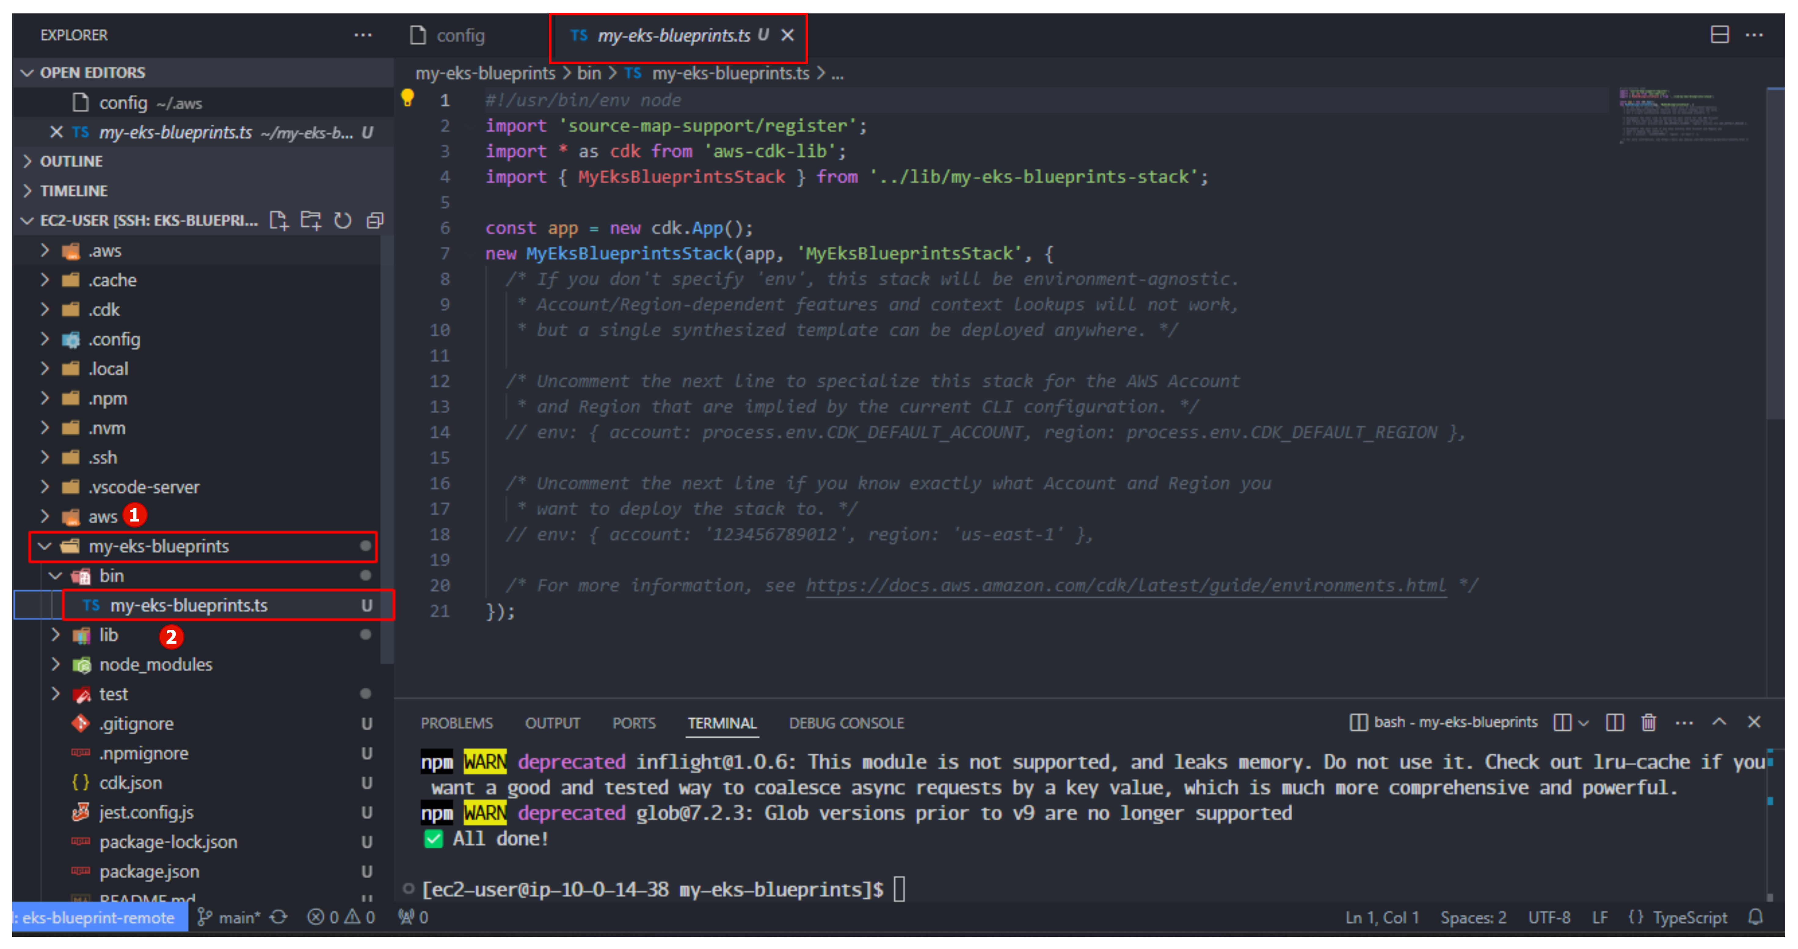Open config ~/.aws in Open Editors
The image size is (1798, 949).
click(202, 103)
